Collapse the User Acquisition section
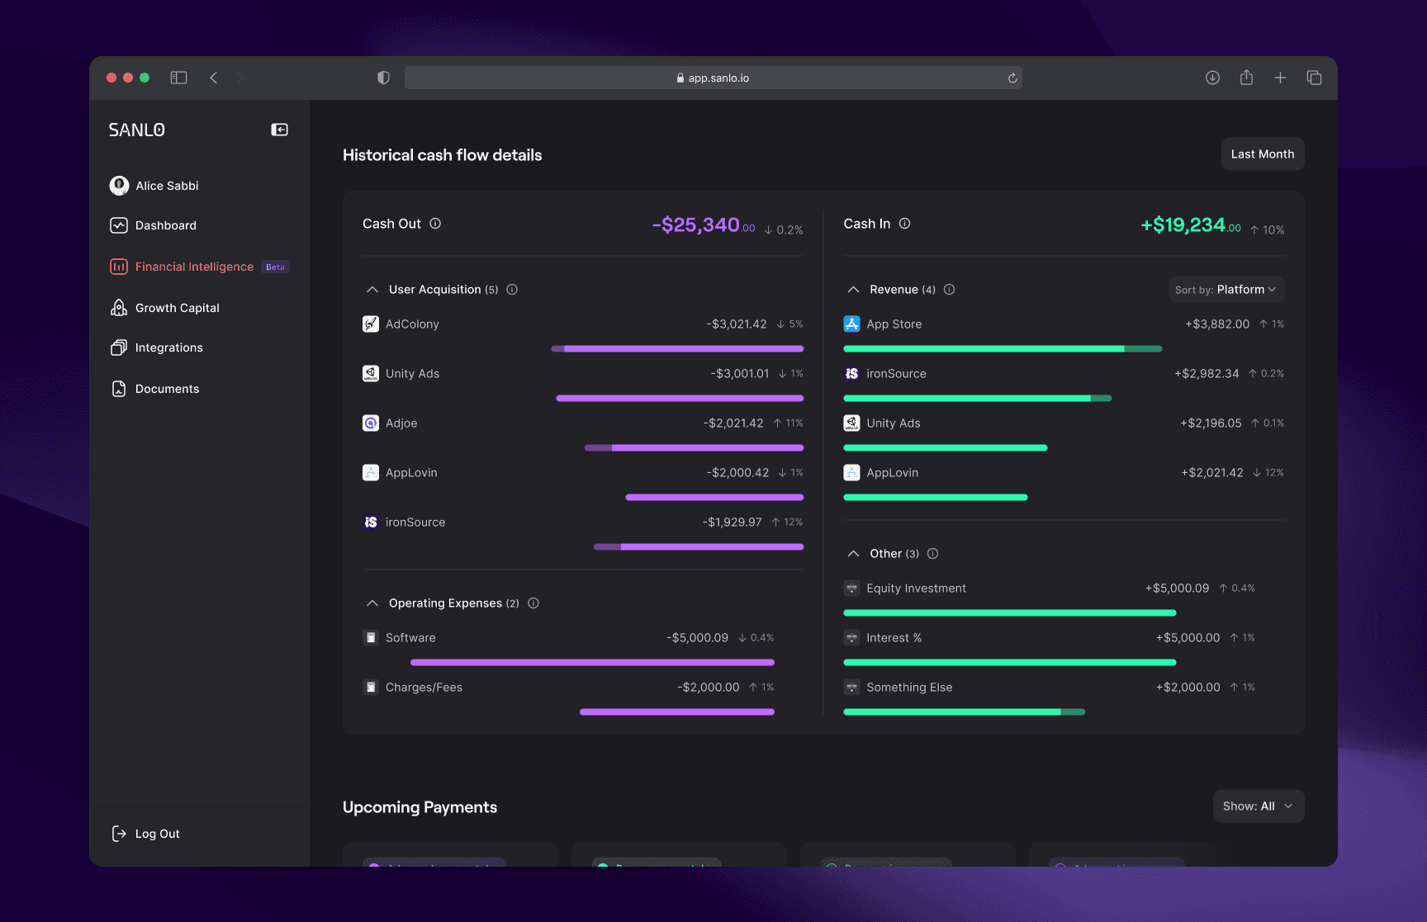1427x922 pixels. coord(372,290)
